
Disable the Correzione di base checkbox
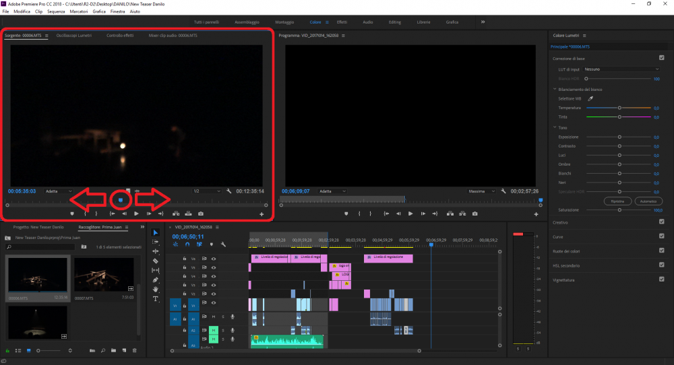(x=661, y=58)
